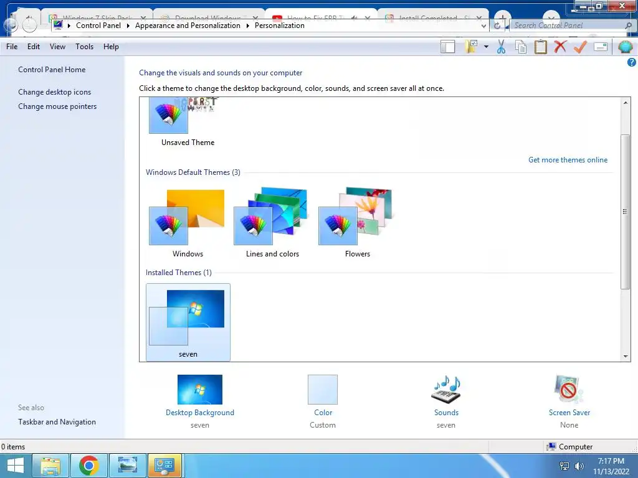Click Appearance and Personalization breadcrumb
This screenshot has width=638, height=478.
point(188,25)
